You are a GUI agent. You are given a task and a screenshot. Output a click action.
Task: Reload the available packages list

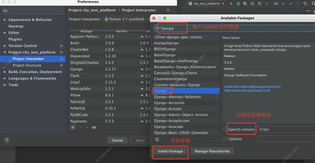157,139
